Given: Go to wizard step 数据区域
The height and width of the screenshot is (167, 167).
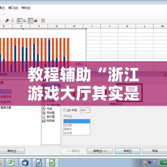Looking at the screenshot, I should coord(6,97).
